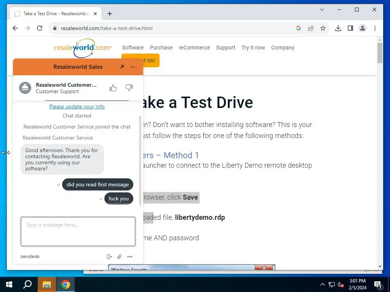This screenshot has height=292, width=390.
Task: Select the Take a Test Drive tab
Action: coord(56,14)
